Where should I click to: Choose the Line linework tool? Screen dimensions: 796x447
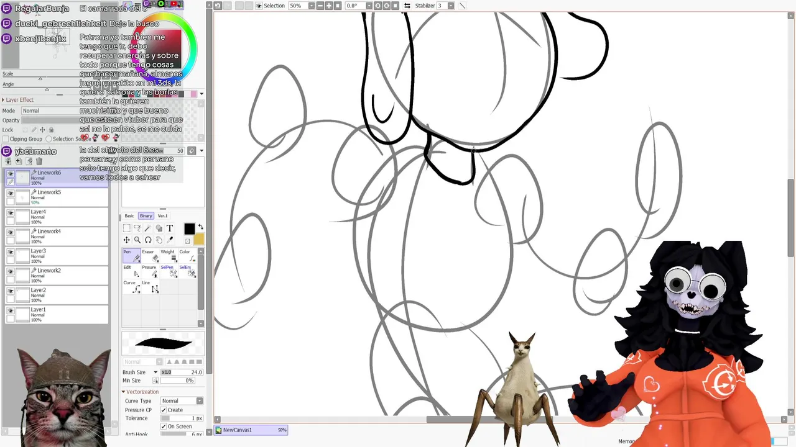(x=150, y=286)
